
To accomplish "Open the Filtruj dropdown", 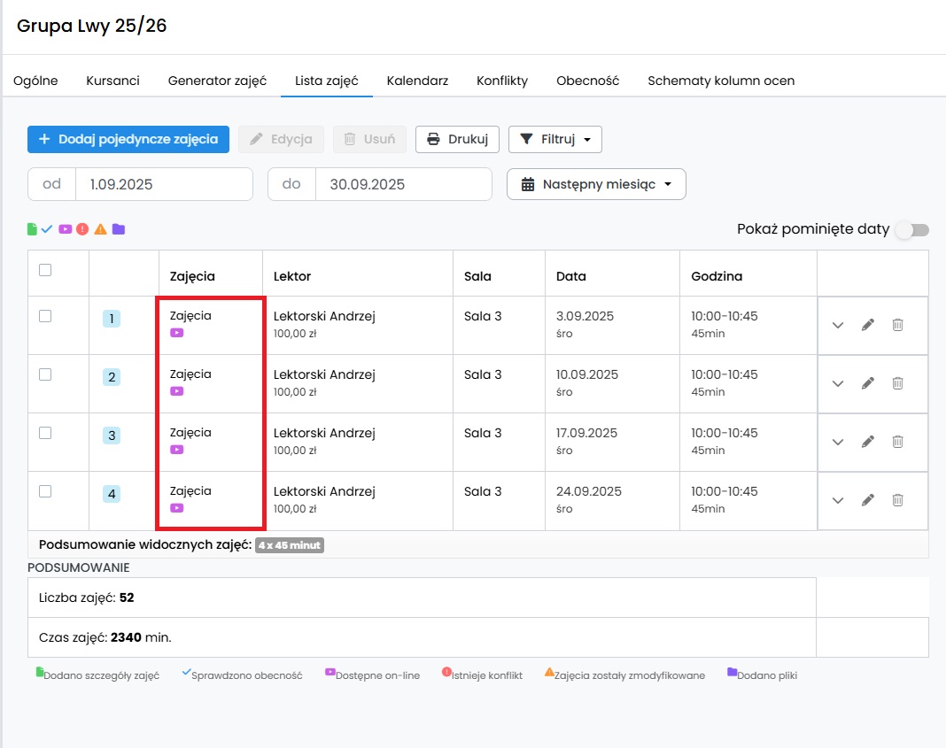I will point(555,139).
